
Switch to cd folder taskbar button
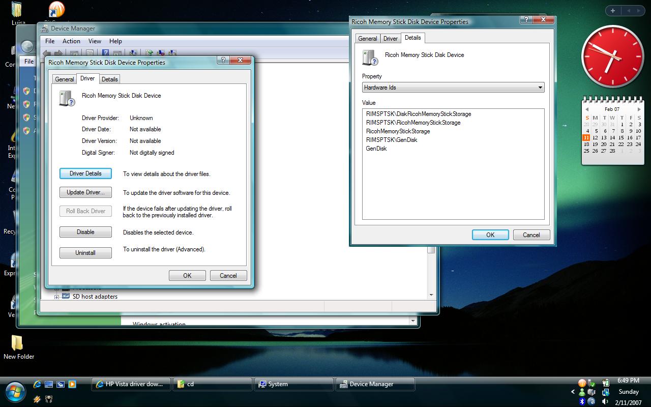coord(212,384)
